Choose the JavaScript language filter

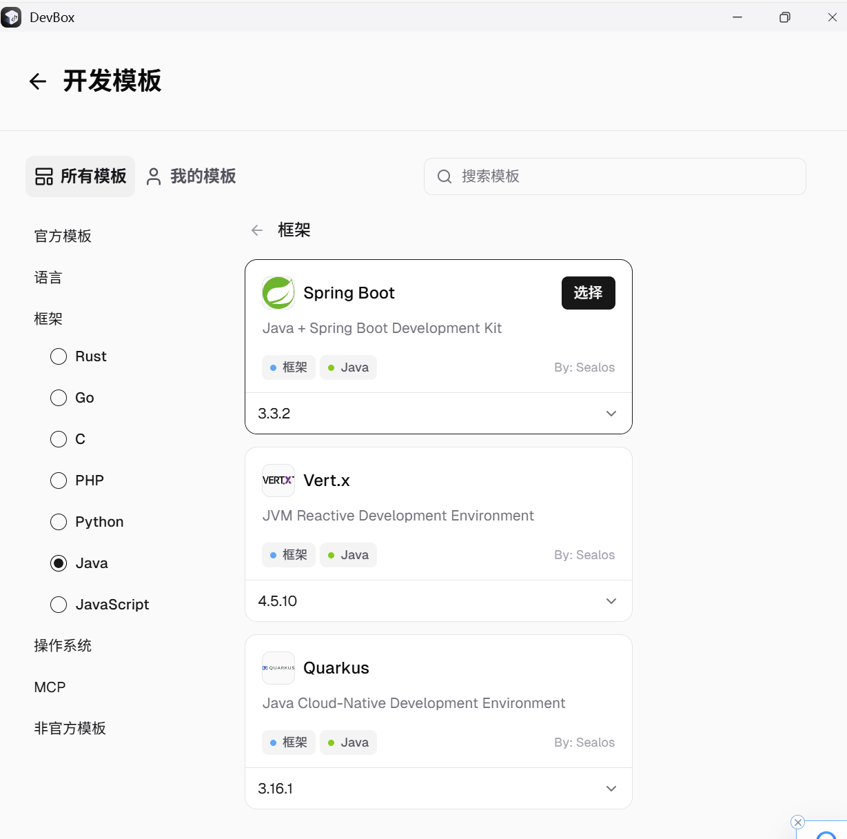coord(59,605)
